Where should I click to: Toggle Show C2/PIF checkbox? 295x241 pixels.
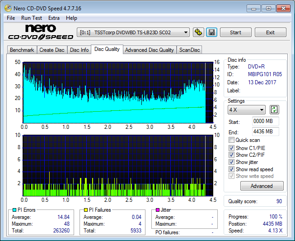coord(231,155)
